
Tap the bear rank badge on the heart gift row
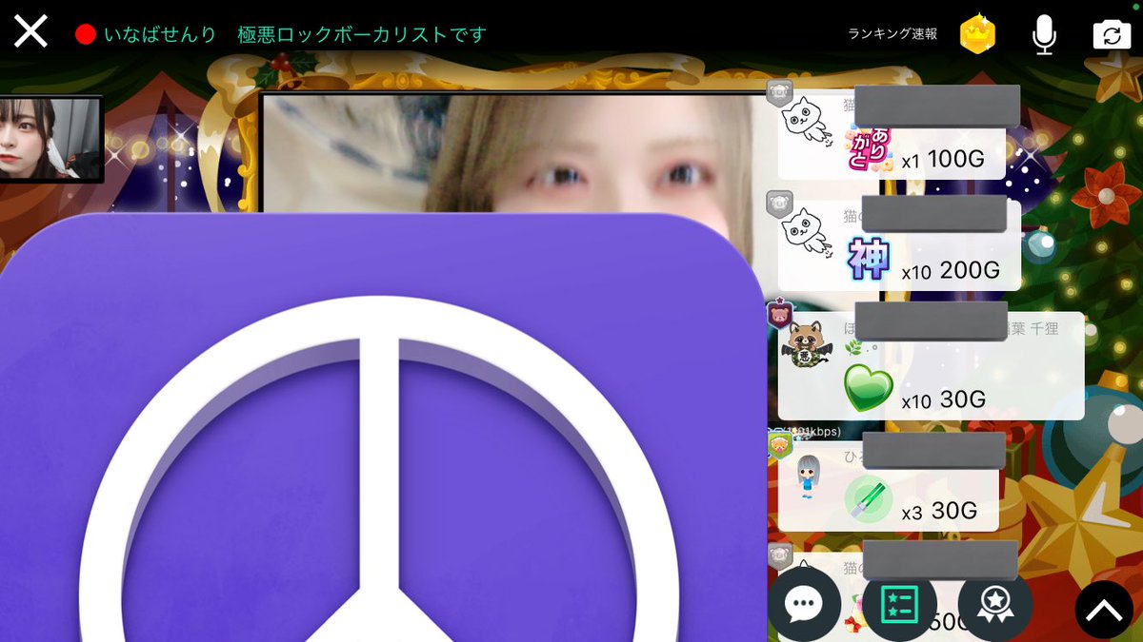780,314
